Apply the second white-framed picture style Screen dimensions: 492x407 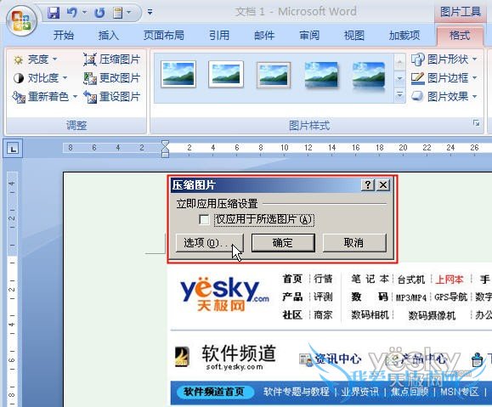click(226, 75)
